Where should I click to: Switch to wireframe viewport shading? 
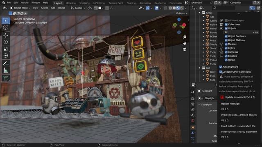(170, 8)
